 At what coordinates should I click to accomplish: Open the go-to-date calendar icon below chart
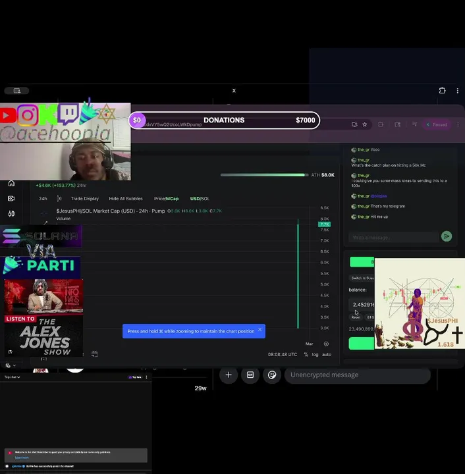[94, 354]
